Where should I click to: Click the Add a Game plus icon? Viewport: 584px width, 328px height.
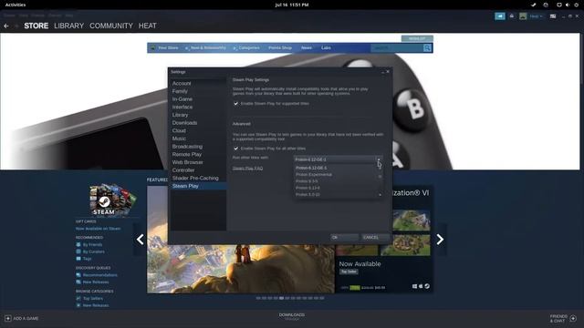(x=8, y=318)
